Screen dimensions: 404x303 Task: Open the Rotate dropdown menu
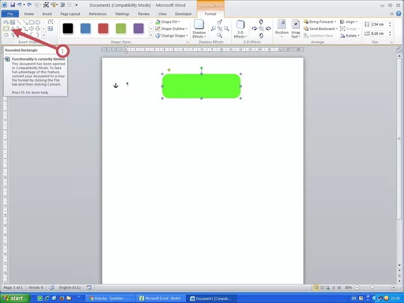point(350,36)
